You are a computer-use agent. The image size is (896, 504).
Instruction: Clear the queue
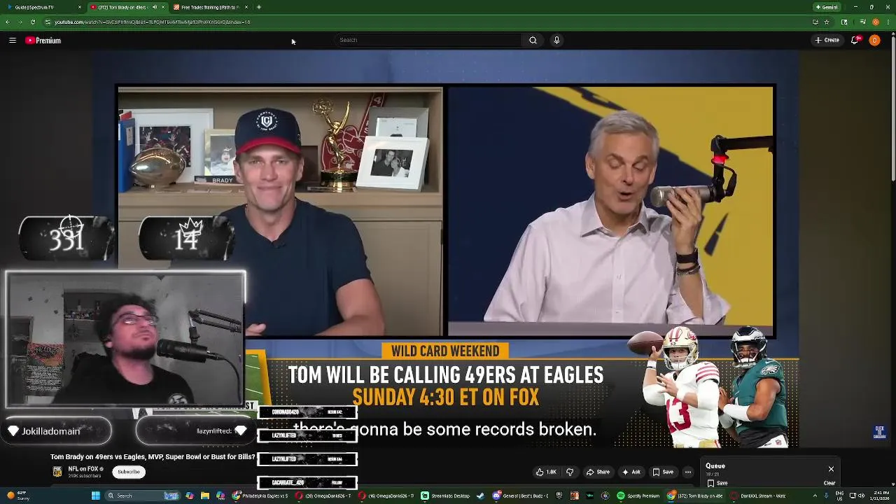829,483
